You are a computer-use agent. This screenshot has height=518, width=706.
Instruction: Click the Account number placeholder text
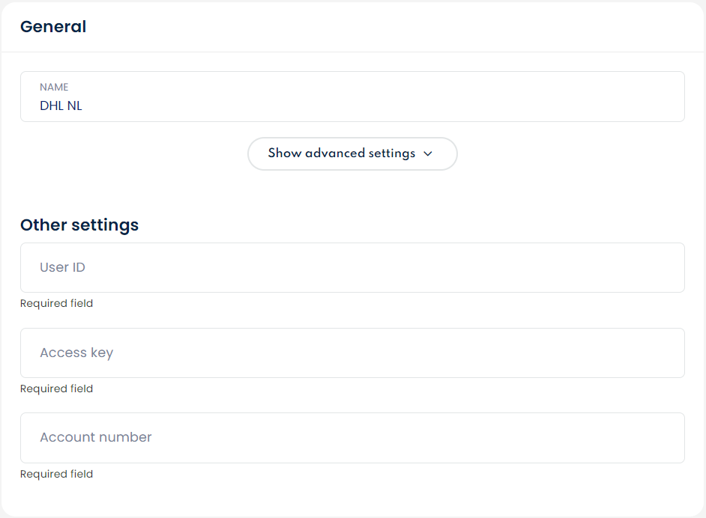coord(96,438)
